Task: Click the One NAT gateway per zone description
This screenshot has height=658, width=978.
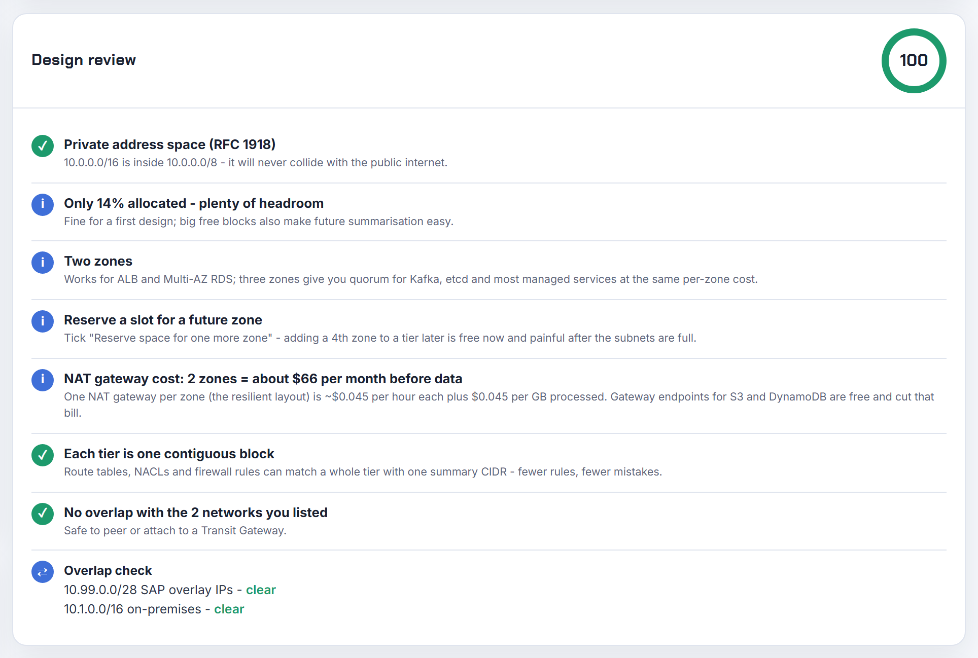Action: pos(499,405)
